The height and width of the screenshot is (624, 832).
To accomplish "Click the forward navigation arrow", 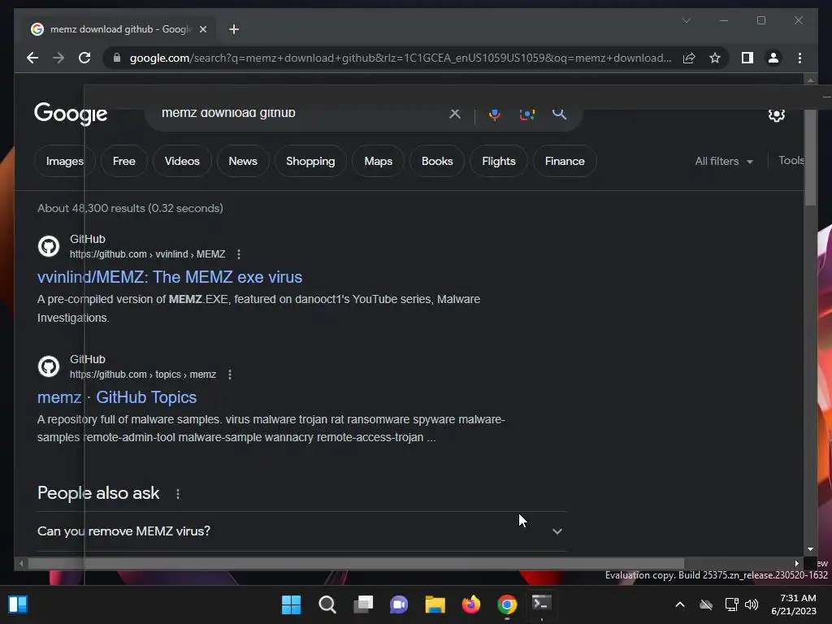I will pyautogui.click(x=58, y=58).
